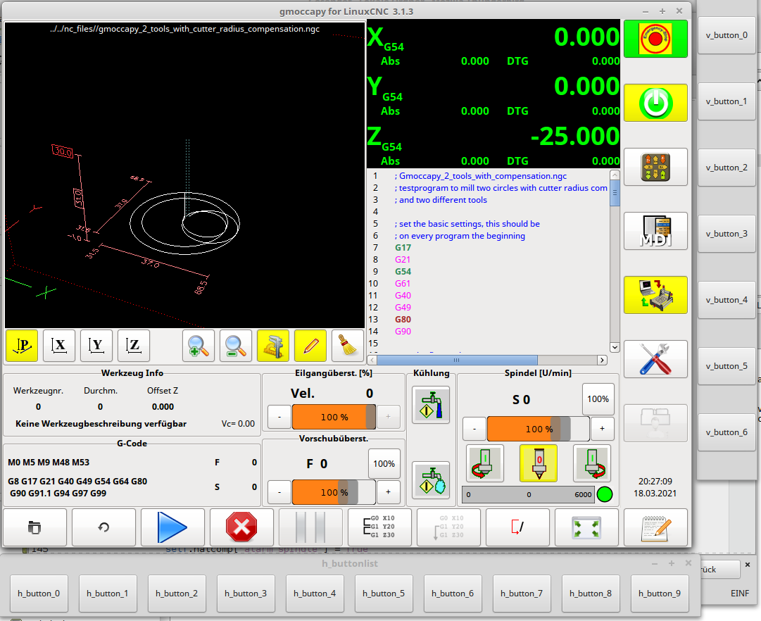Select Y axis view
Image resolution: width=761 pixels, height=621 pixels.
[96, 346]
